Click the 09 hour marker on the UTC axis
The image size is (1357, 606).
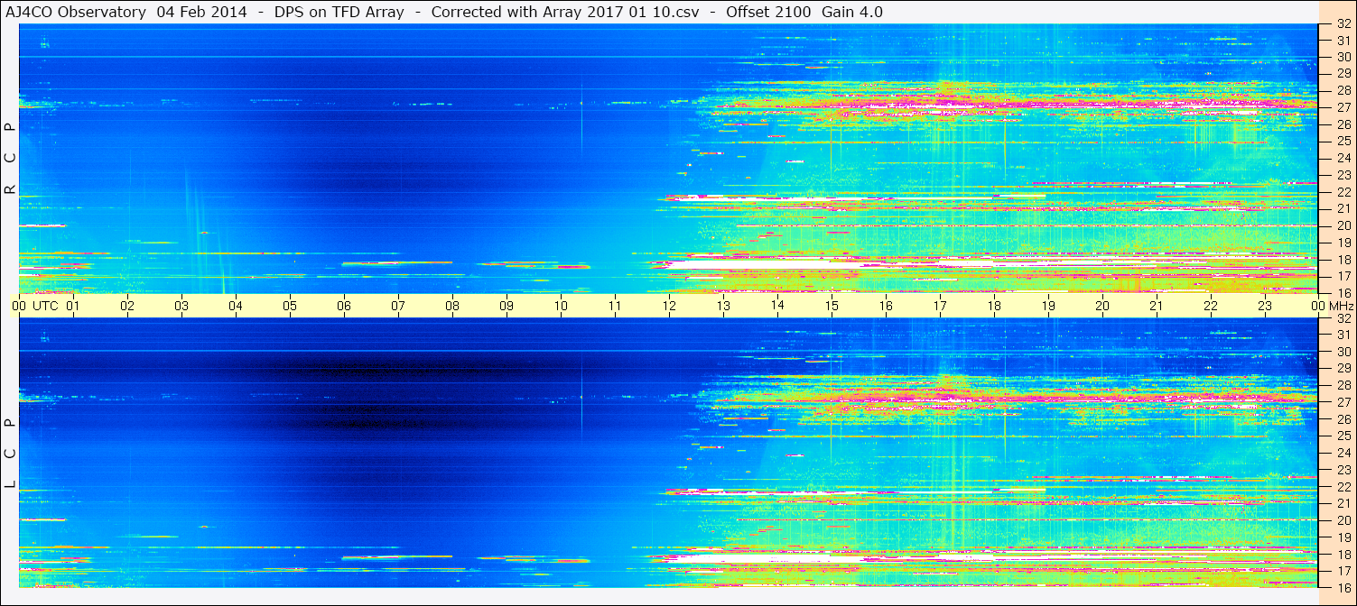[507, 306]
